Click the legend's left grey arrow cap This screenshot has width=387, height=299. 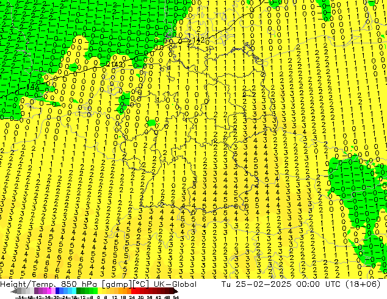[14, 291]
